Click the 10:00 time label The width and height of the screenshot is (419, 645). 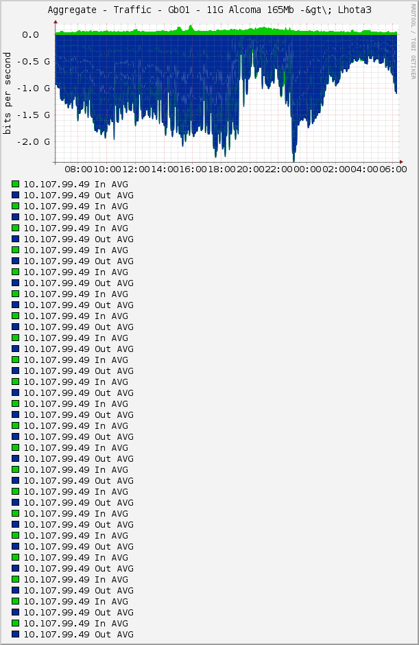107,169
